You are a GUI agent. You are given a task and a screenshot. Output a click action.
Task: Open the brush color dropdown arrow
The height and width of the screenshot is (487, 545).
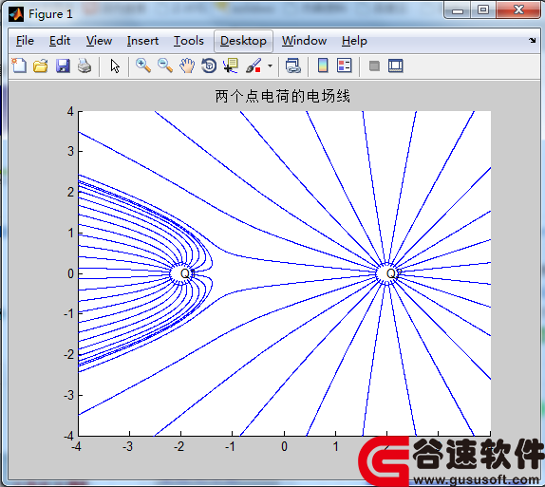pos(270,66)
